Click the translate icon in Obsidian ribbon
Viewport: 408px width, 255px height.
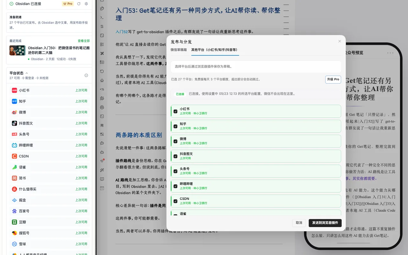(102, 134)
